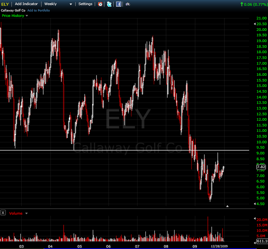This screenshot has width=268, height=249.
Task: Click the 10.00 price axis label
Action: (x=261, y=142)
